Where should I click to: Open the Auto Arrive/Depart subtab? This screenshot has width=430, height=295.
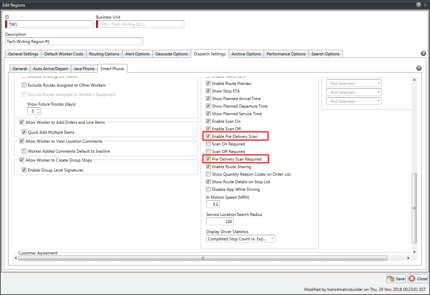(x=50, y=69)
